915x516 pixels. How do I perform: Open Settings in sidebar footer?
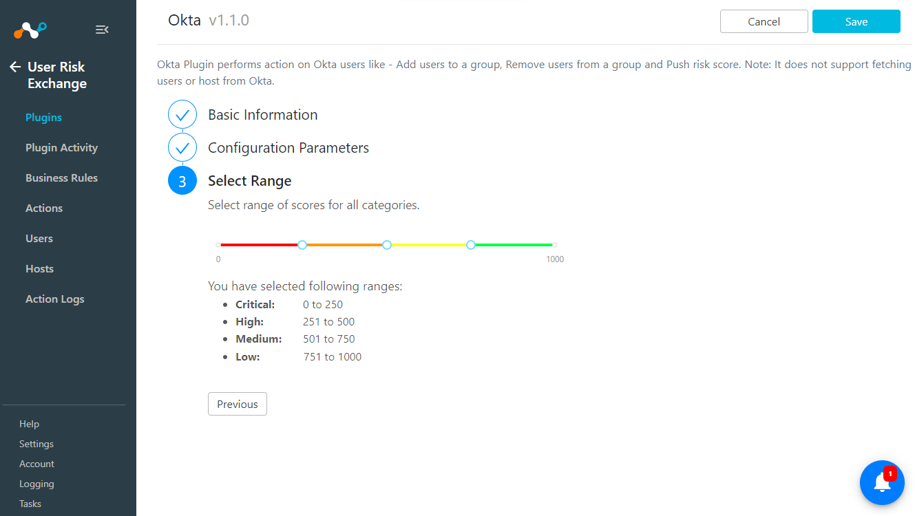coord(36,444)
